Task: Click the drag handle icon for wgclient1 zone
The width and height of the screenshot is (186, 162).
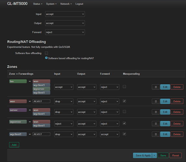Action: click(x=156, y=134)
